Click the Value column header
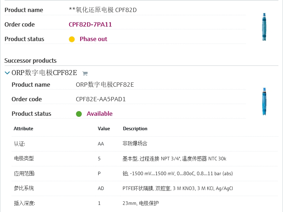Viewport: 283px width, 212px height. 104,128
